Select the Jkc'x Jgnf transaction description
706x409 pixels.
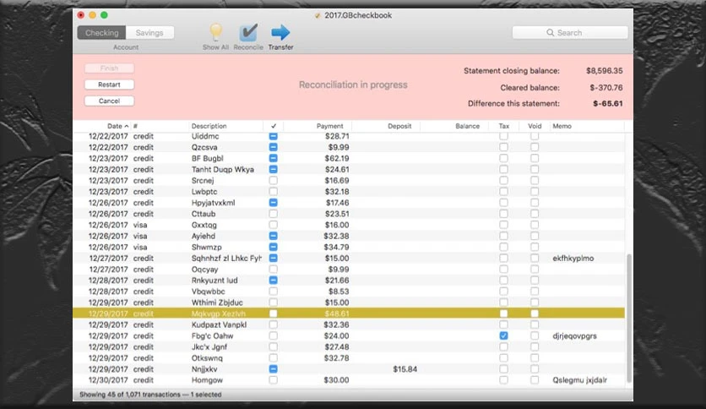pyautogui.click(x=209, y=346)
